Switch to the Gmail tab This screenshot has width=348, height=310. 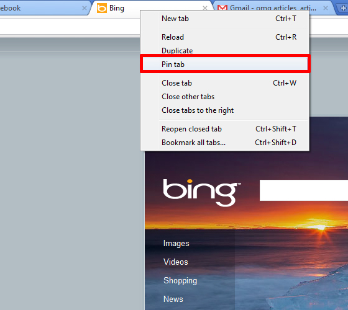click(x=273, y=8)
